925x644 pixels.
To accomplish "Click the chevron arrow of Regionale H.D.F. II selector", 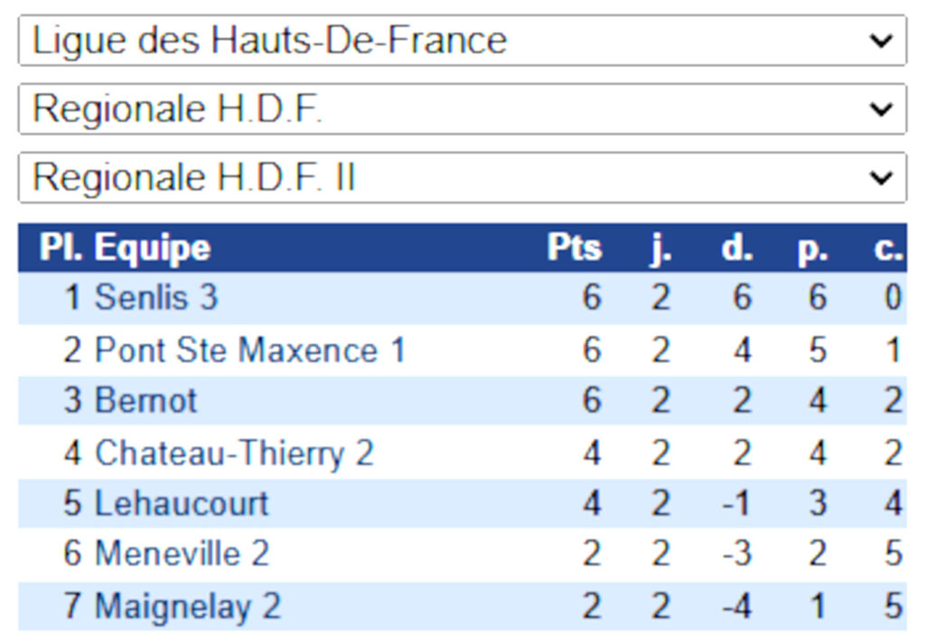I will (882, 178).
